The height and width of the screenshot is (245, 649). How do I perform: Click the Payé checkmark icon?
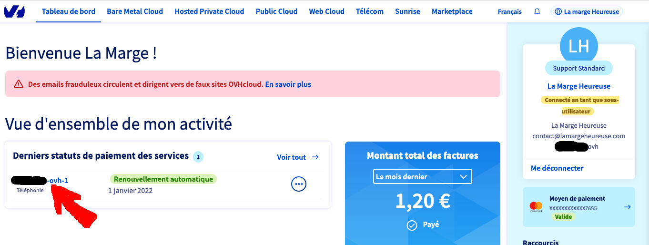click(412, 225)
